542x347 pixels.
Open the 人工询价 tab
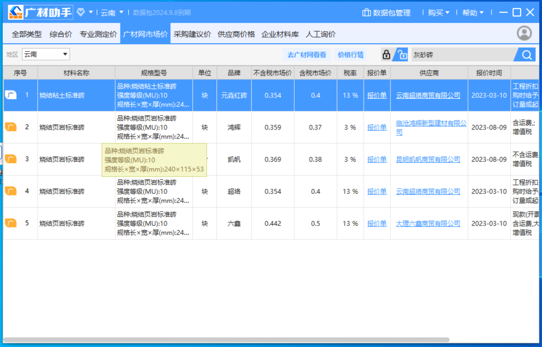(x=321, y=34)
